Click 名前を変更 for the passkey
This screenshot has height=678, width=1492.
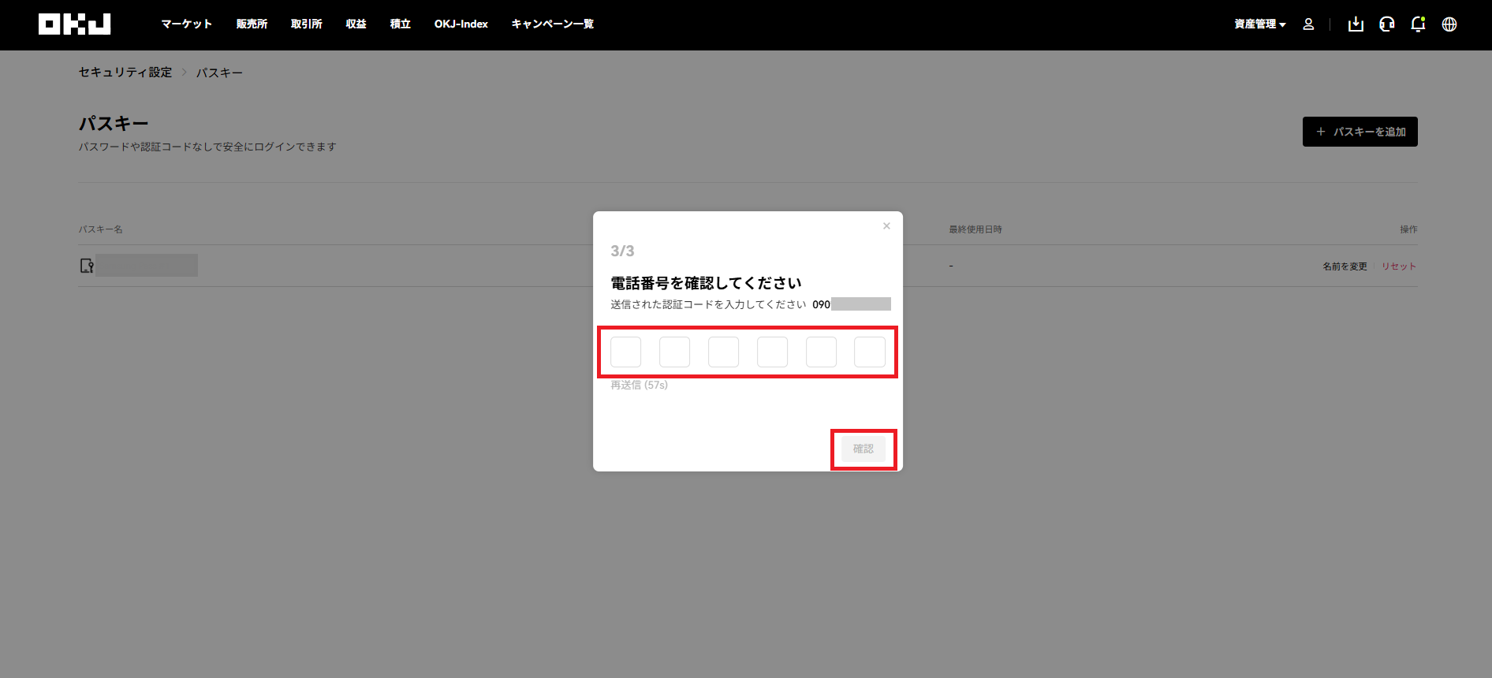tap(1345, 266)
